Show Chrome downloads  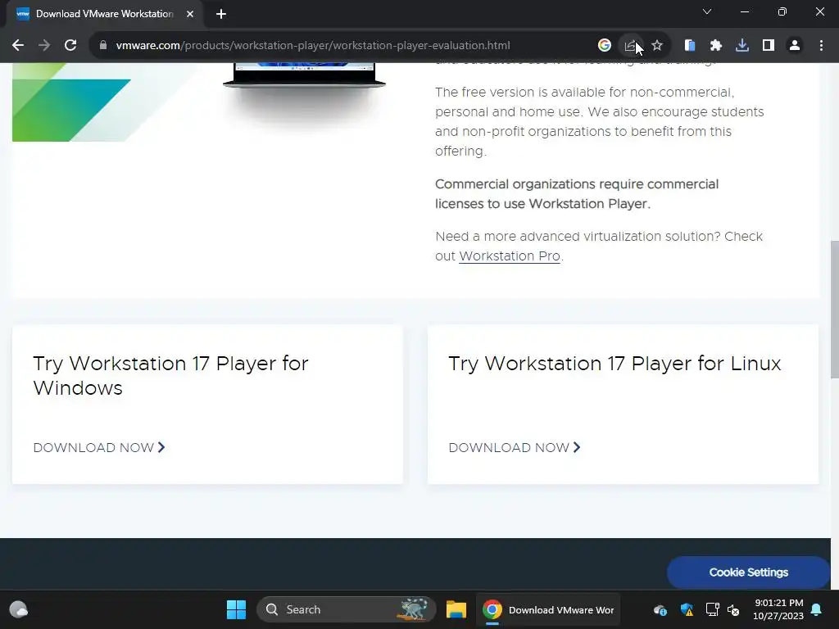pyautogui.click(x=742, y=46)
